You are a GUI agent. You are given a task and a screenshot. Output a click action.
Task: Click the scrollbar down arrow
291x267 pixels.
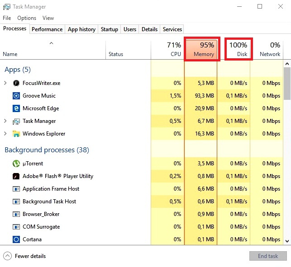click(x=287, y=241)
